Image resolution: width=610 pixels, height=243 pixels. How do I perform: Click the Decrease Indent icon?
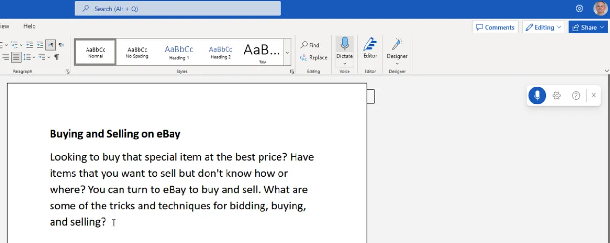[30, 45]
